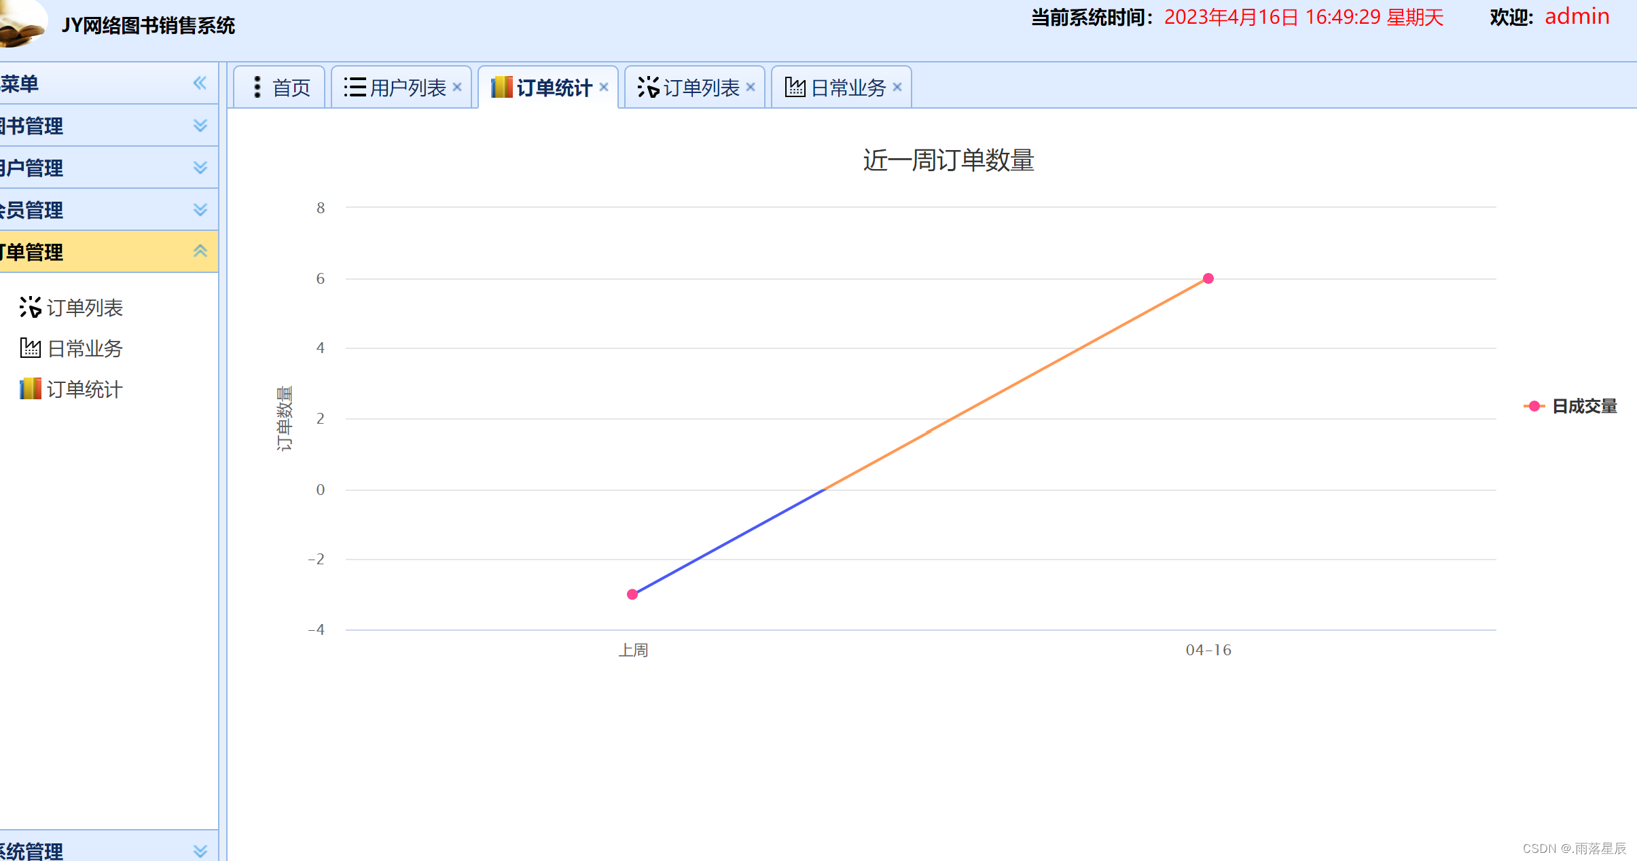Click the chart title 近一周订单数量
Screen dimensions: 1637x861
tap(948, 160)
